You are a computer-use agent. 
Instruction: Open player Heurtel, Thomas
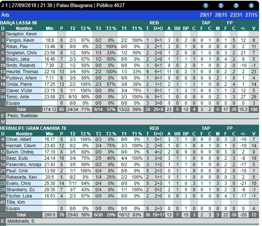tap(22, 71)
